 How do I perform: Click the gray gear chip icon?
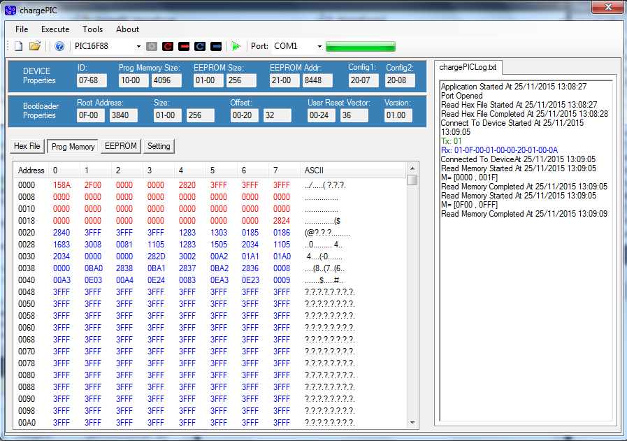(x=152, y=46)
